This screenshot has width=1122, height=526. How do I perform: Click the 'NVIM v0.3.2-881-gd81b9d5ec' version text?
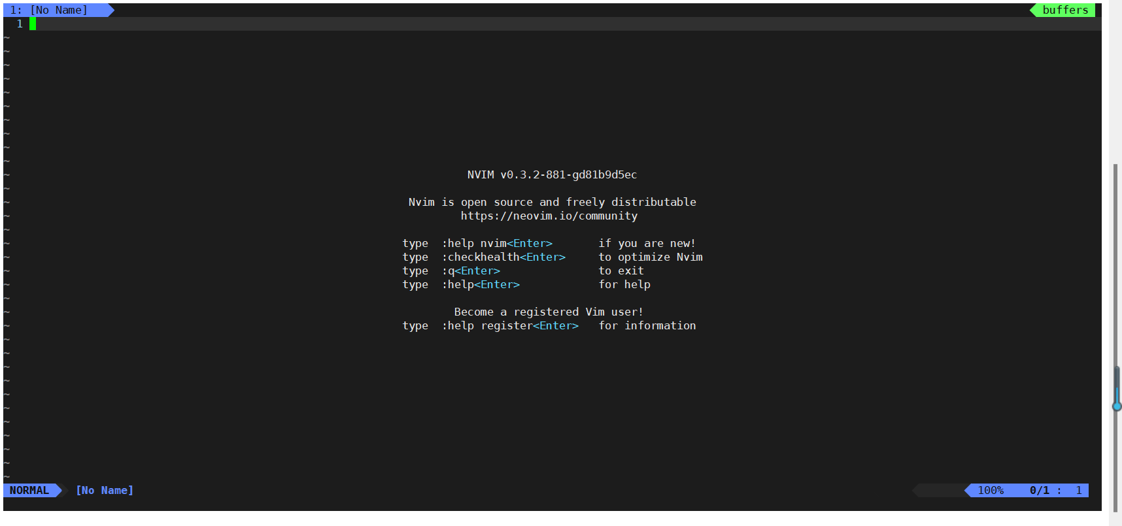click(552, 174)
